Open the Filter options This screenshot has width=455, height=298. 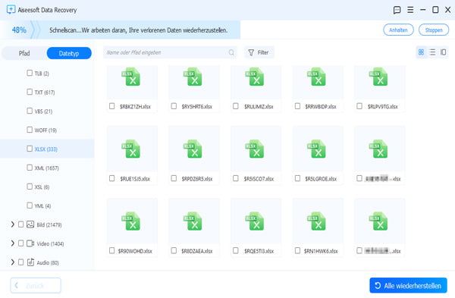[259, 52]
